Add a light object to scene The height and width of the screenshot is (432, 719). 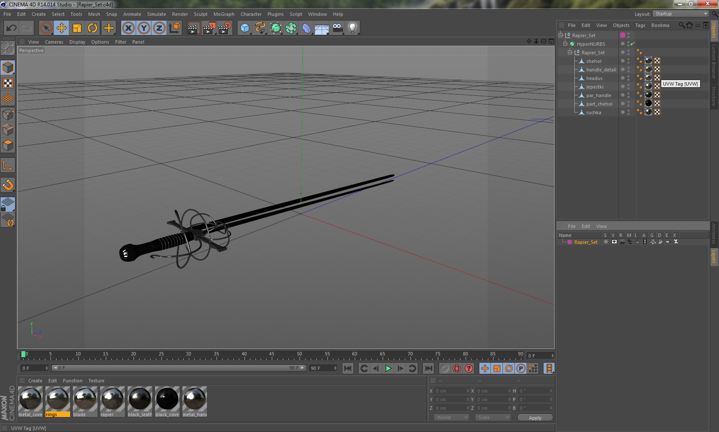tap(352, 28)
